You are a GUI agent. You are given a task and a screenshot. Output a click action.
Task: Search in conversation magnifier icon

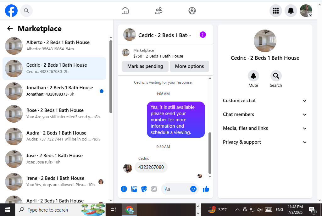[x=276, y=76]
